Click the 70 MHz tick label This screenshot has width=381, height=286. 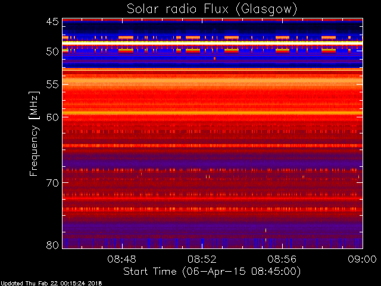(x=52, y=183)
